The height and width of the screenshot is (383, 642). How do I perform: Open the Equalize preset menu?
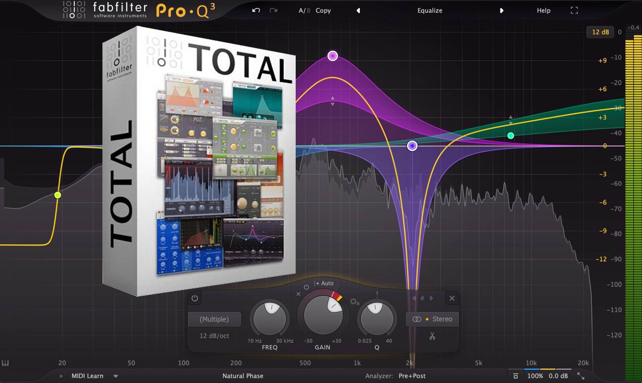coord(430,10)
